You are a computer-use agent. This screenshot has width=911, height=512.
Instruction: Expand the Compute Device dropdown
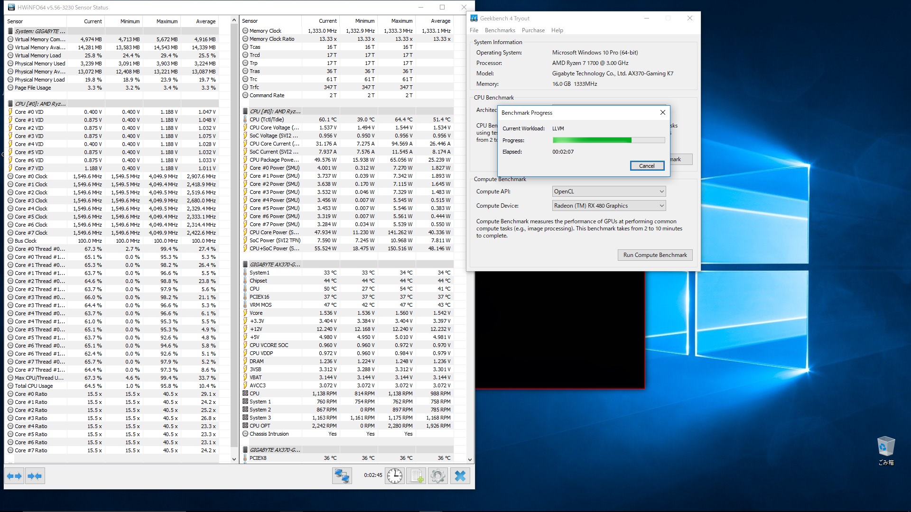[x=609, y=206]
